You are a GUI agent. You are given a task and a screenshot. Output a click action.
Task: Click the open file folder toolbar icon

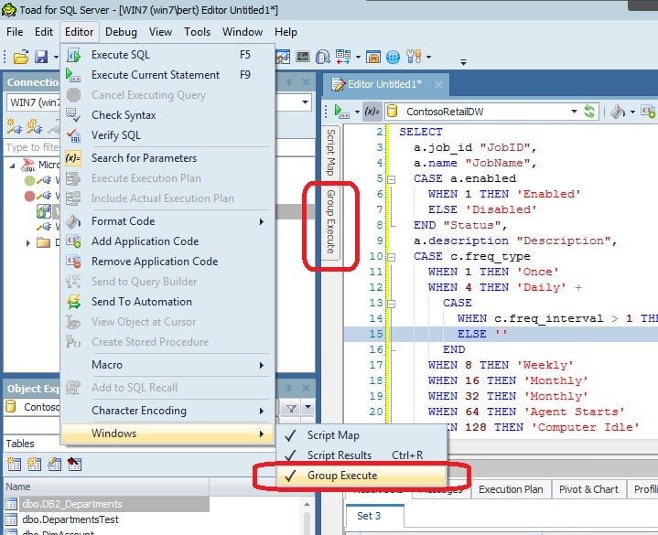(x=21, y=57)
